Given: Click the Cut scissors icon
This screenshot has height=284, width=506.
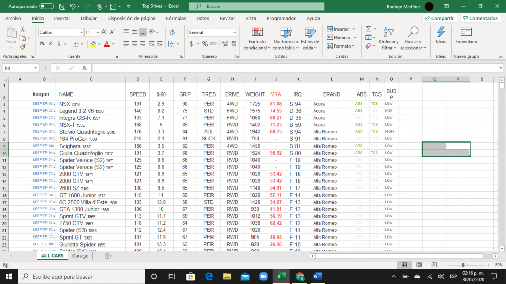Looking at the screenshot, I should click(23, 30).
